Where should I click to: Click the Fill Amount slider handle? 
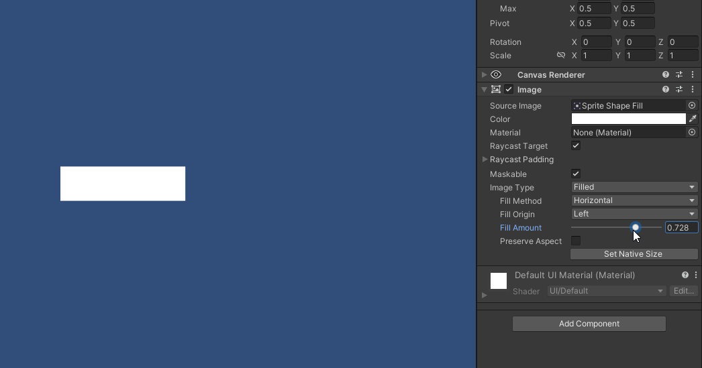636,227
